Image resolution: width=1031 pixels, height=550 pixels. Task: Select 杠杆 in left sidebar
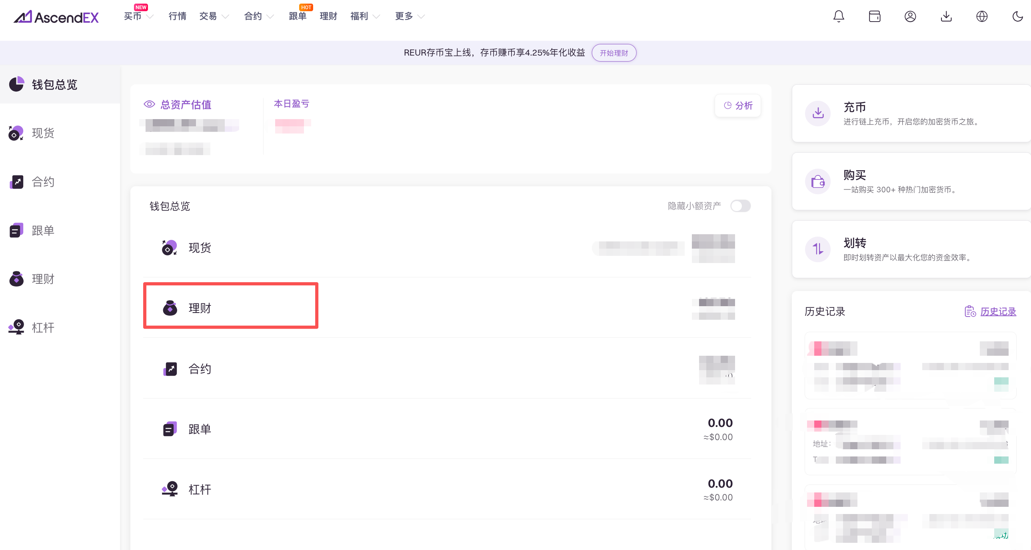click(x=42, y=328)
